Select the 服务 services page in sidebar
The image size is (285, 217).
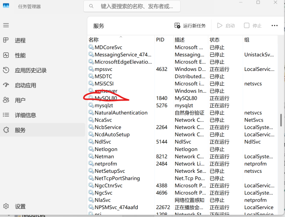coord(43,130)
